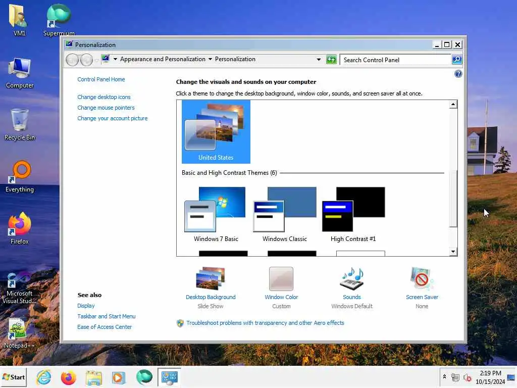Screen dimensions: 517x388
Task: Open Firefox from the taskbar
Action: pos(68,377)
